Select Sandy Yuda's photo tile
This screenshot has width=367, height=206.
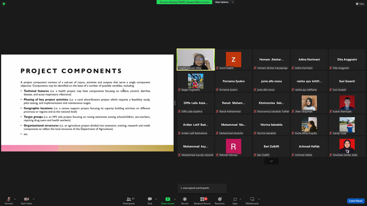[x=347, y=125]
